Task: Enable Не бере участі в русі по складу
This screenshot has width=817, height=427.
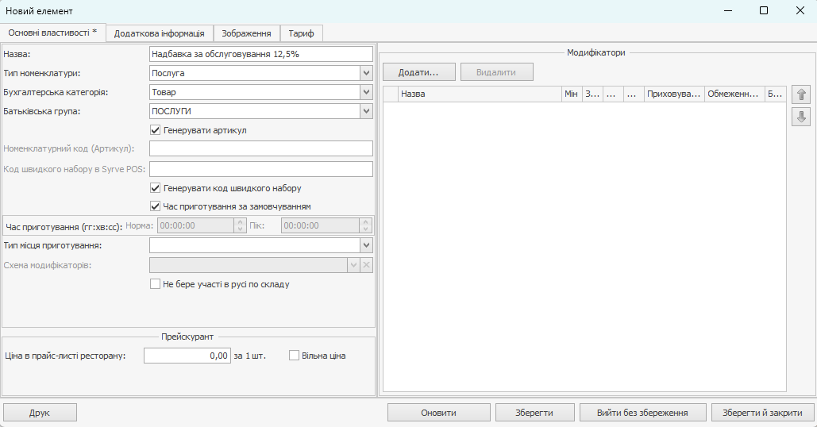Action: (x=156, y=284)
